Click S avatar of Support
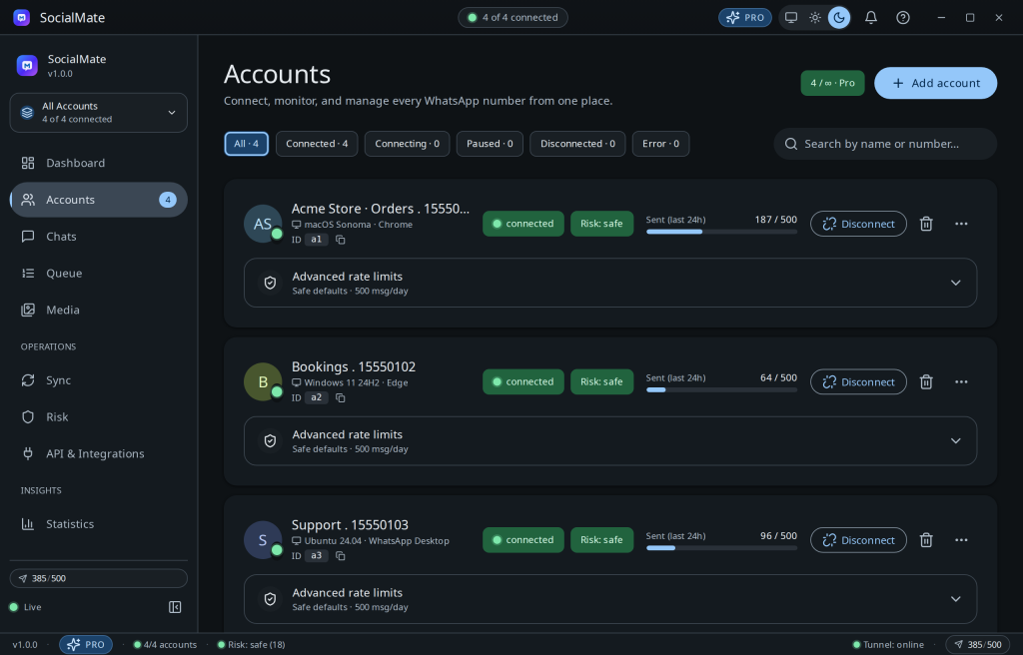The image size is (1023, 655). point(263,540)
